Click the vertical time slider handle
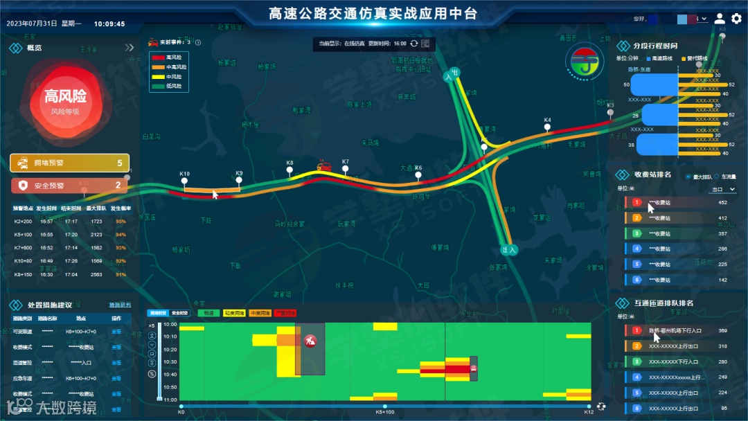 pyautogui.click(x=159, y=399)
